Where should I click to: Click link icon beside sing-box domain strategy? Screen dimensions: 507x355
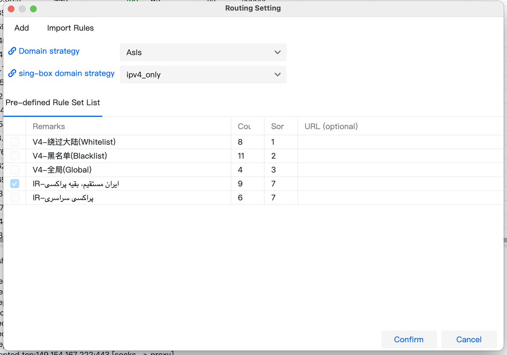(12, 74)
